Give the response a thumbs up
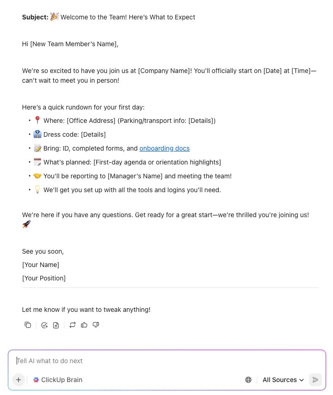The height and width of the screenshot is (395, 333). (x=84, y=325)
